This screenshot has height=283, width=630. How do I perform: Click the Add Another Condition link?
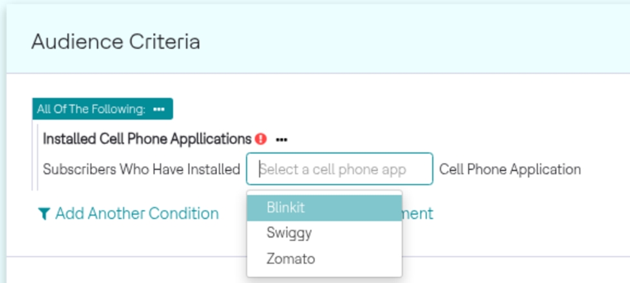[136, 214]
